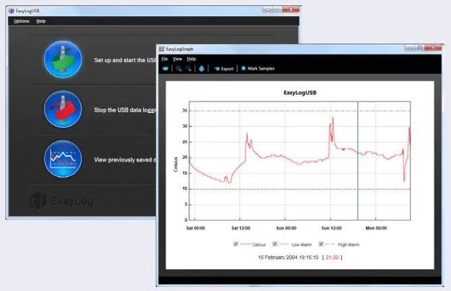Click the EasyLogGraph title bar icon

point(162,49)
